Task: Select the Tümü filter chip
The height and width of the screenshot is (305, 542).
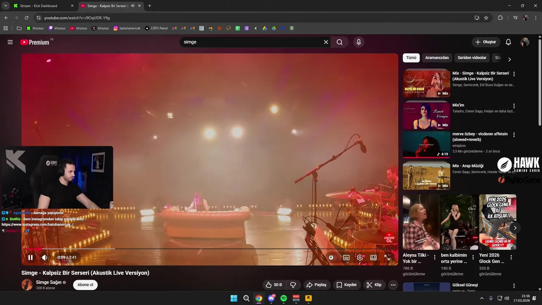Action: pos(411,58)
